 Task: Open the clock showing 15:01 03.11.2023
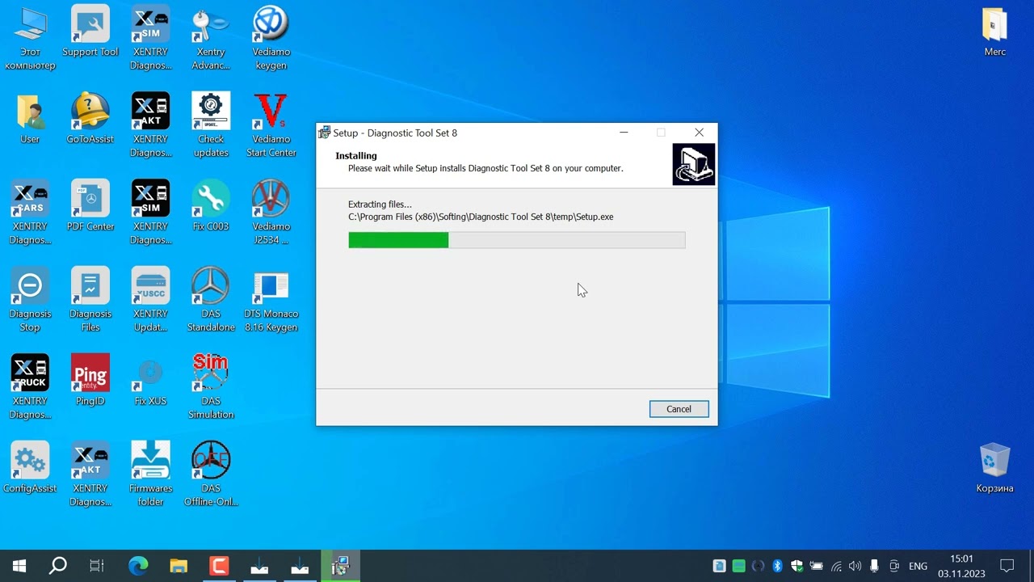click(x=961, y=566)
